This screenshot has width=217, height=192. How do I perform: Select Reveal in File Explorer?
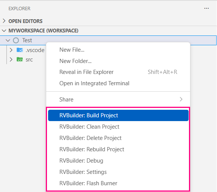[118, 72]
